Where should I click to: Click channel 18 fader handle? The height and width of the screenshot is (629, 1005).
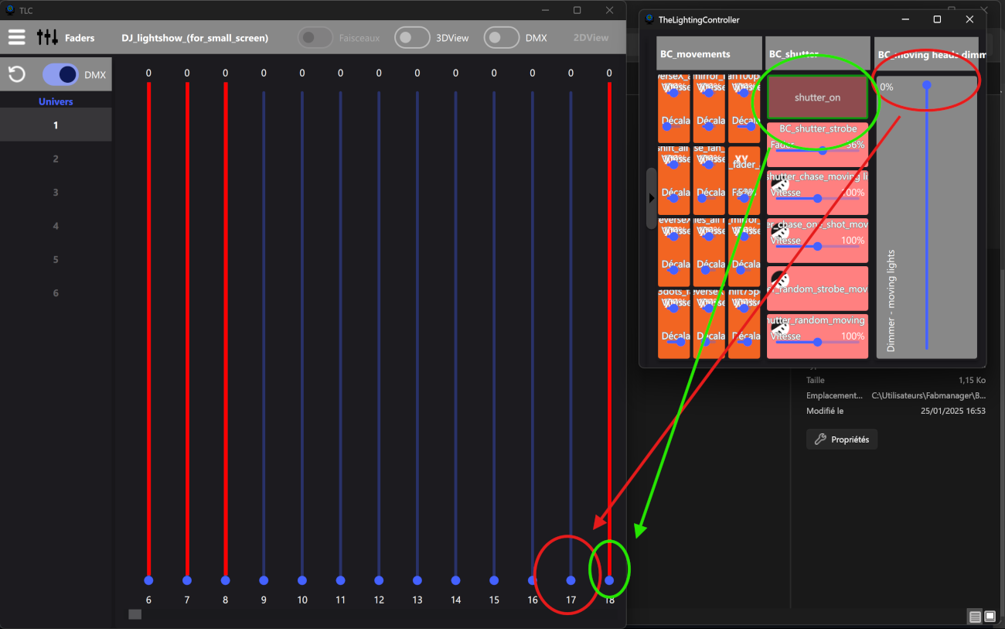[609, 580]
